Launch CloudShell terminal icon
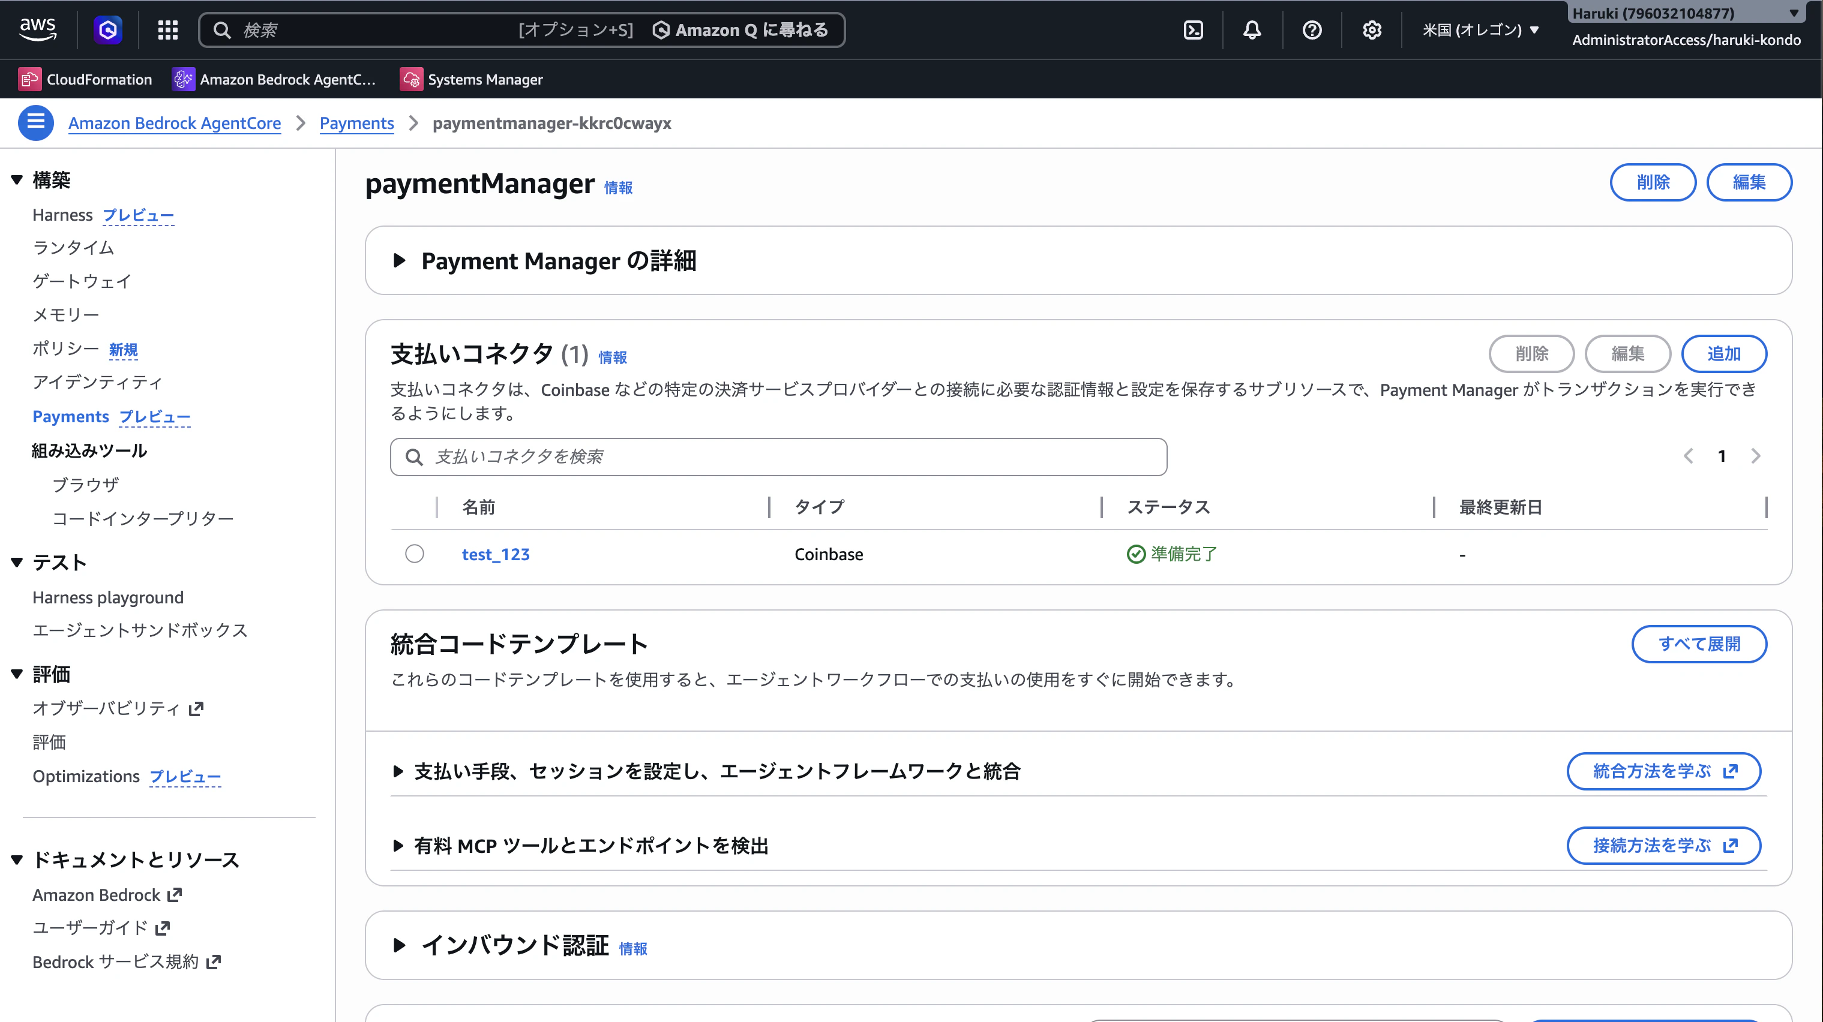This screenshot has width=1823, height=1022. [x=1193, y=30]
